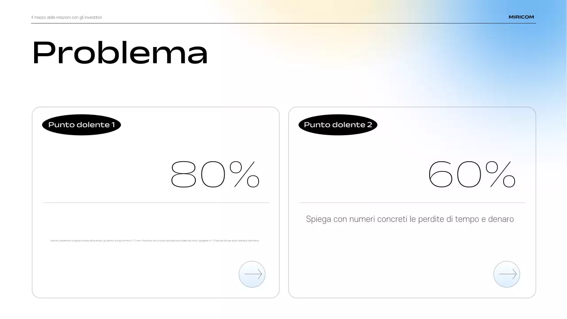Click the word "denaro" in the second card
The height and width of the screenshot is (319, 567).
[x=501, y=219]
